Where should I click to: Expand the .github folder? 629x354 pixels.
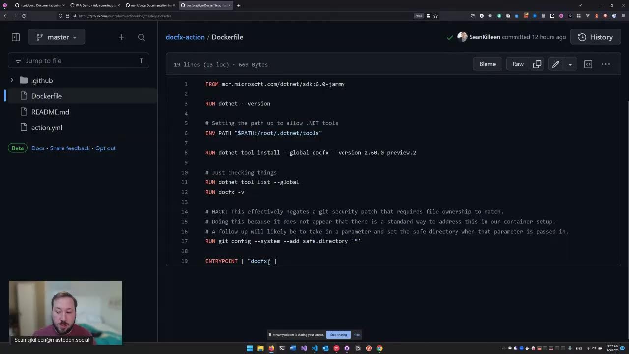(12, 80)
